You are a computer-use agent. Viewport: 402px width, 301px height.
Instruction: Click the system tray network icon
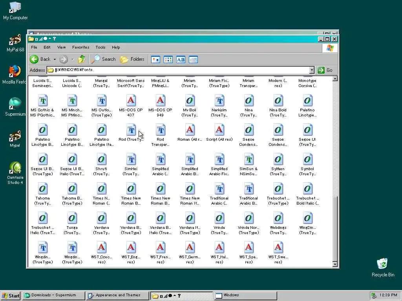click(x=374, y=296)
